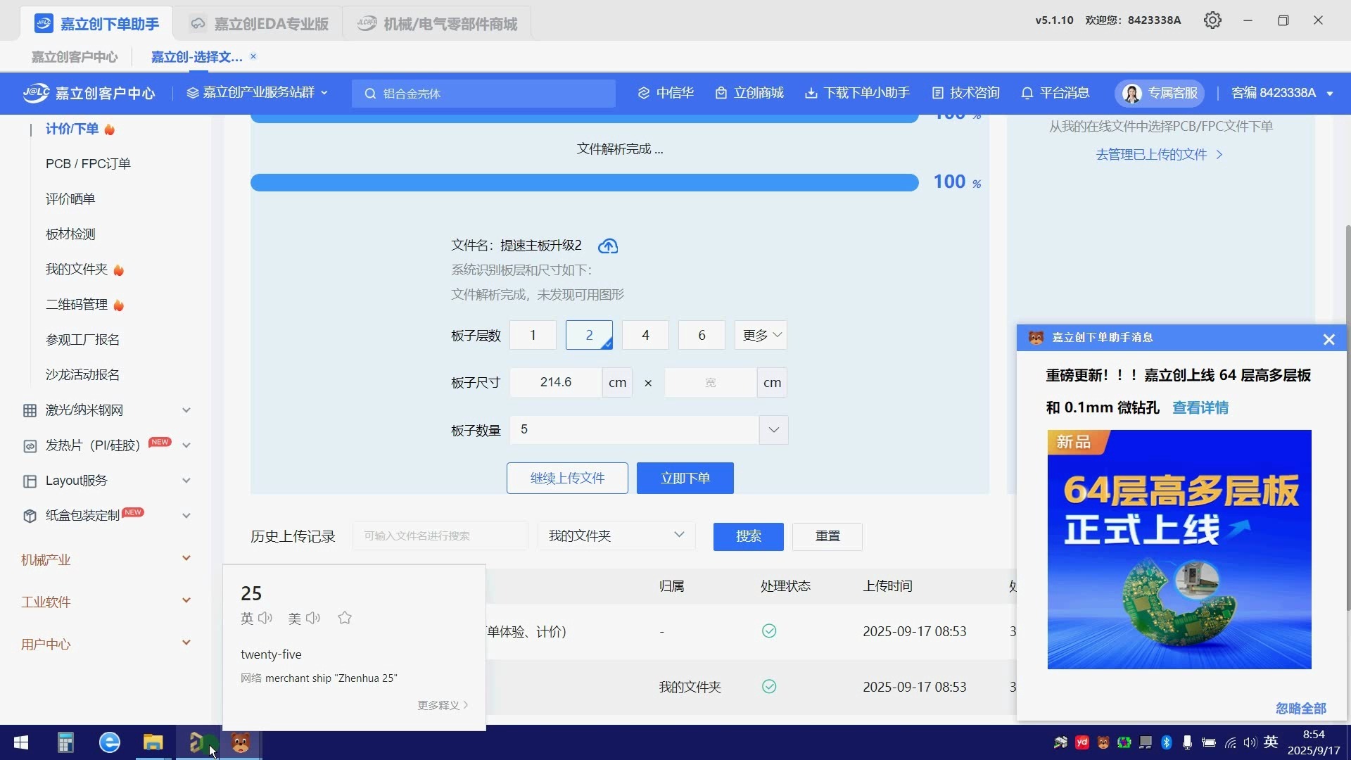Expand 用户中心 sidebar group
This screenshot has width=1351, height=760.
pos(186,643)
